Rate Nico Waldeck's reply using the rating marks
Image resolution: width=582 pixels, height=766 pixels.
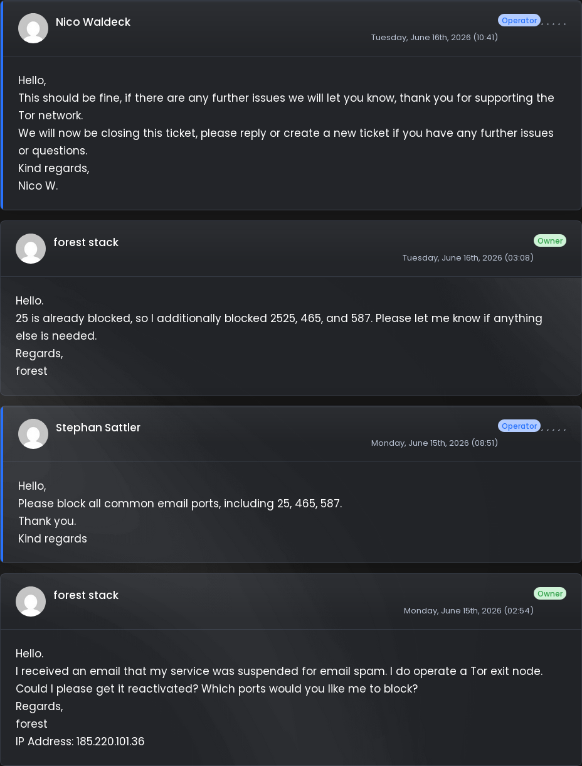pyautogui.click(x=554, y=23)
